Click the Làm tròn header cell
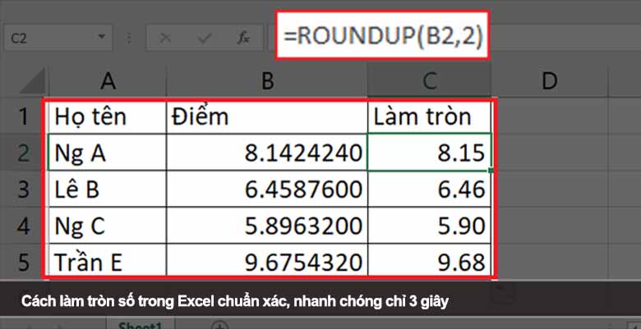Viewport: 641px width, 329px height. pyautogui.click(x=431, y=116)
